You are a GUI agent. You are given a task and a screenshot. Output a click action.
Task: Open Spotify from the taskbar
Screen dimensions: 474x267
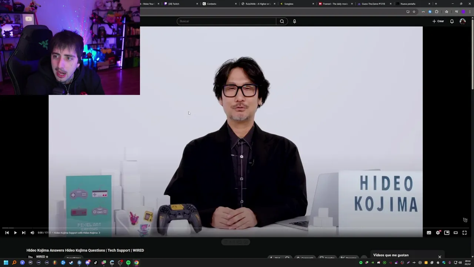128,263
